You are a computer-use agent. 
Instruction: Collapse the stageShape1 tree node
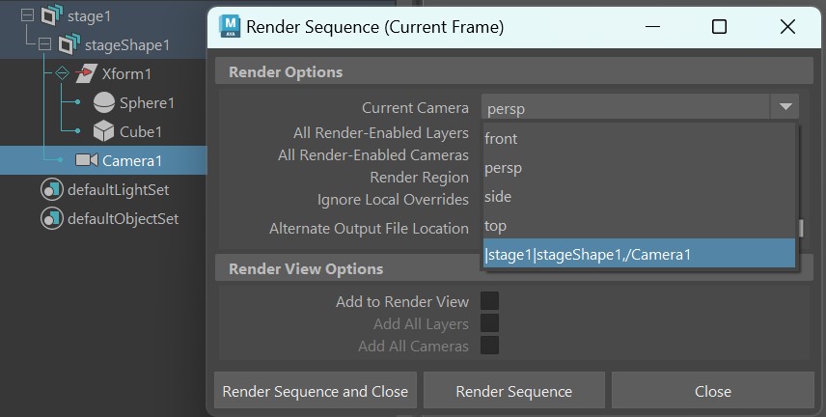pyautogui.click(x=43, y=44)
